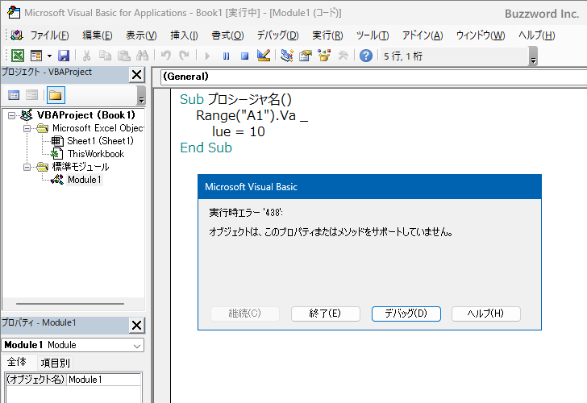Image resolution: width=587 pixels, height=403 pixels.
Task: Click the 終了(E) button in error dialog
Action: 325,314
